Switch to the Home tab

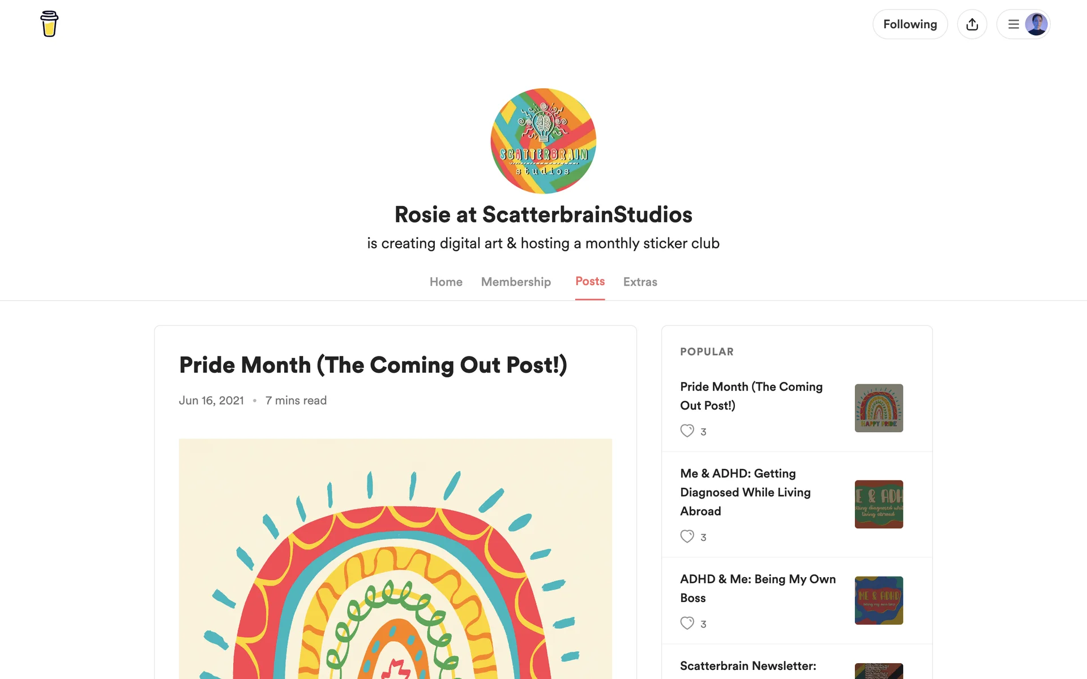[446, 282]
